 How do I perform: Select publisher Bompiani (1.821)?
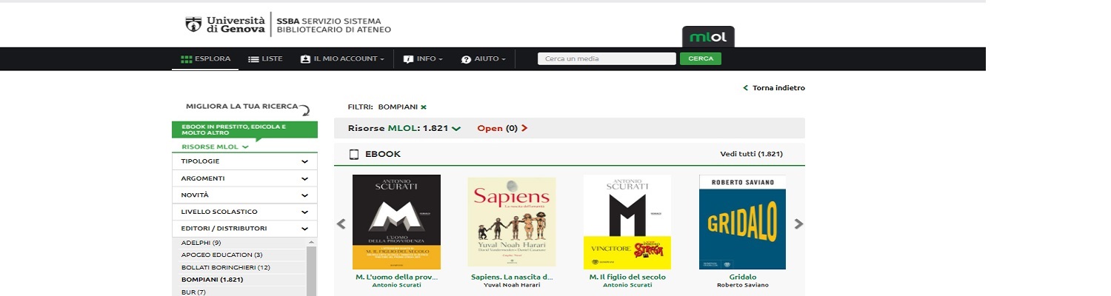tap(212, 280)
